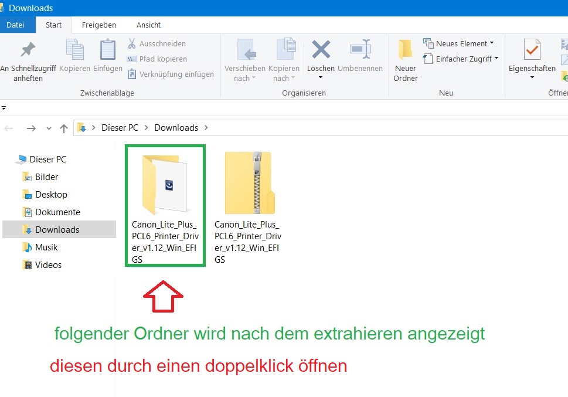Select Downloads in the navigation pane
The image size is (568, 397).
[x=59, y=229]
